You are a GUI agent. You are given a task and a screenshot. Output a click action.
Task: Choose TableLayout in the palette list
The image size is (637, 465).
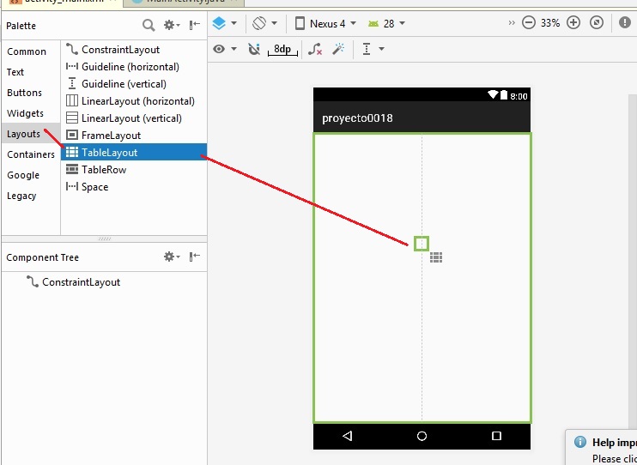109,153
